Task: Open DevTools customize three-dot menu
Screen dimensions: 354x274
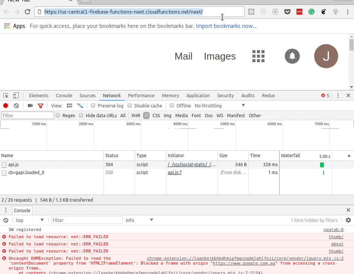Action: tap(338, 95)
